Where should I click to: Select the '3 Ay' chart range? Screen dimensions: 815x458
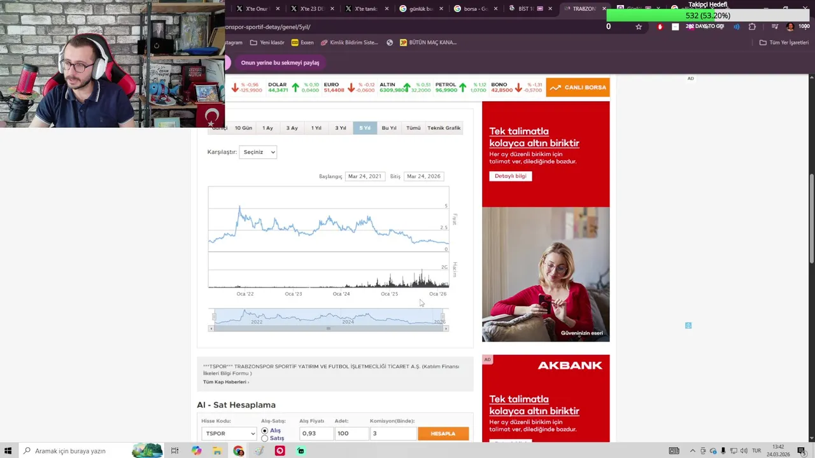(292, 128)
